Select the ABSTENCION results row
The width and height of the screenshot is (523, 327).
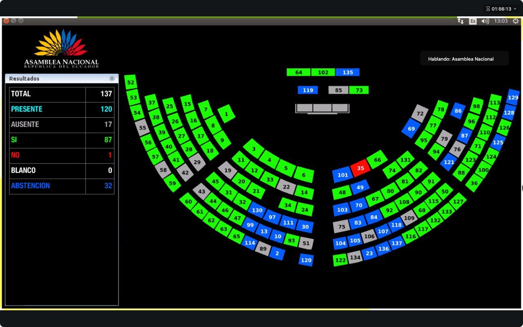pos(62,186)
